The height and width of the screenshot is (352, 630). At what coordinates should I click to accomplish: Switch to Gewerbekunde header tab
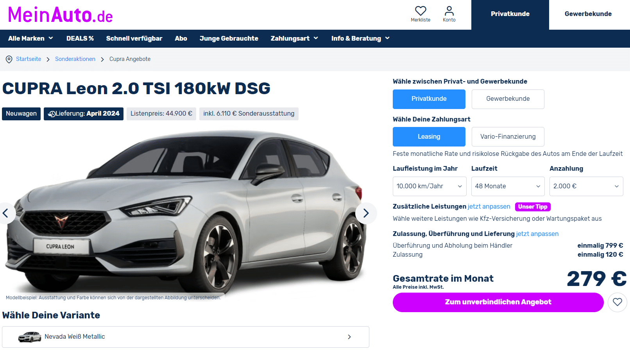[588, 14]
